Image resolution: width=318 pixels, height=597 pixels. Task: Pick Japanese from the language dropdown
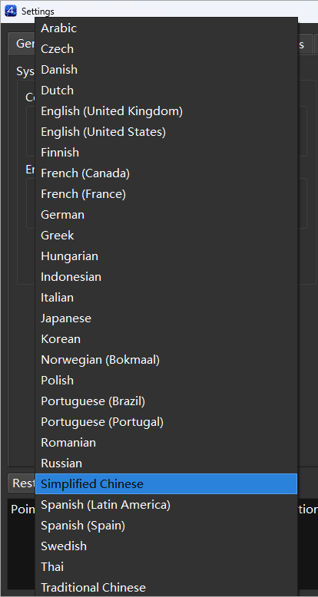coord(166,318)
